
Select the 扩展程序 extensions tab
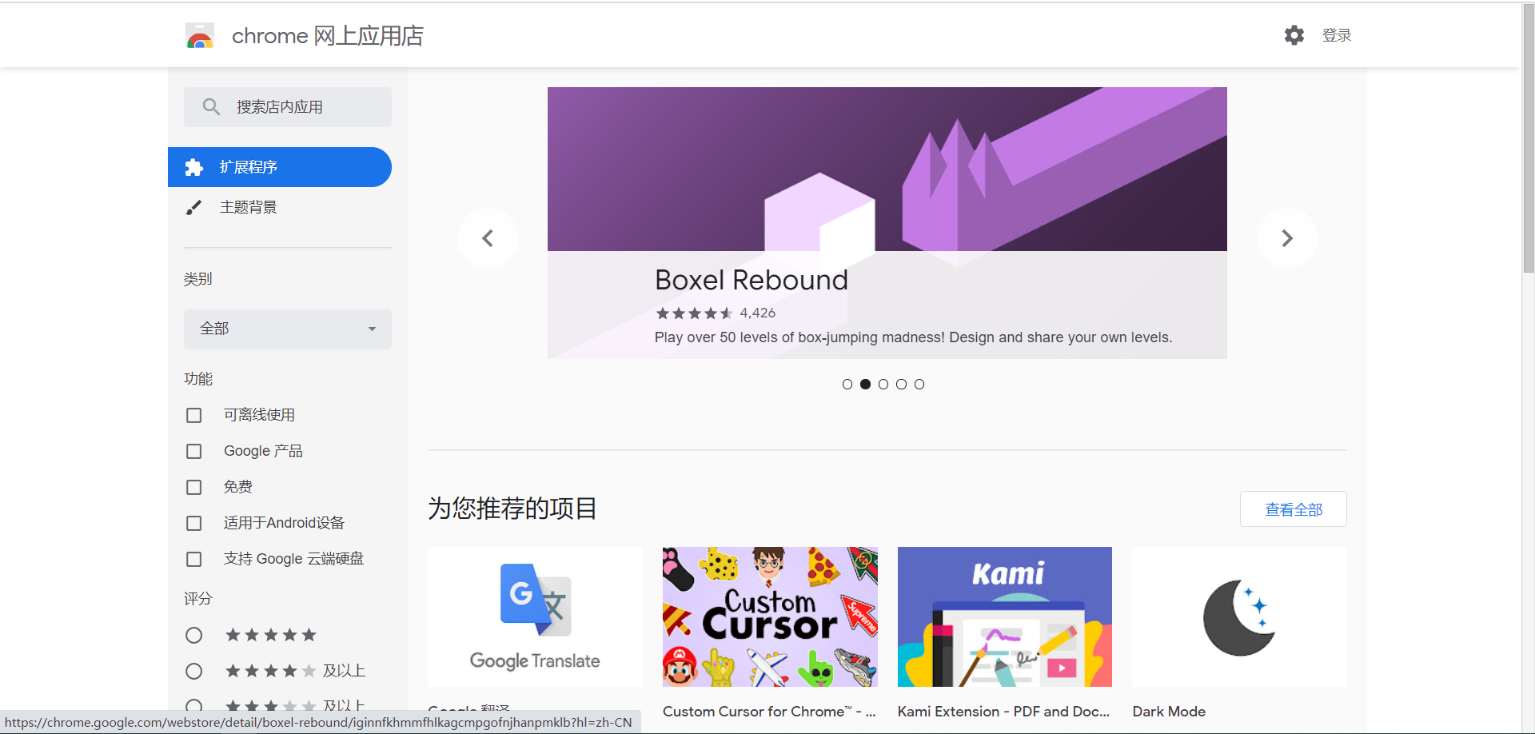(x=280, y=167)
